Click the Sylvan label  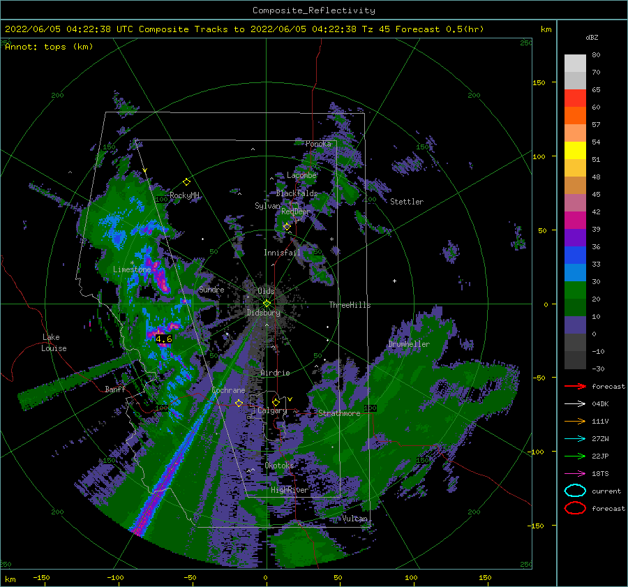(x=267, y=206)
